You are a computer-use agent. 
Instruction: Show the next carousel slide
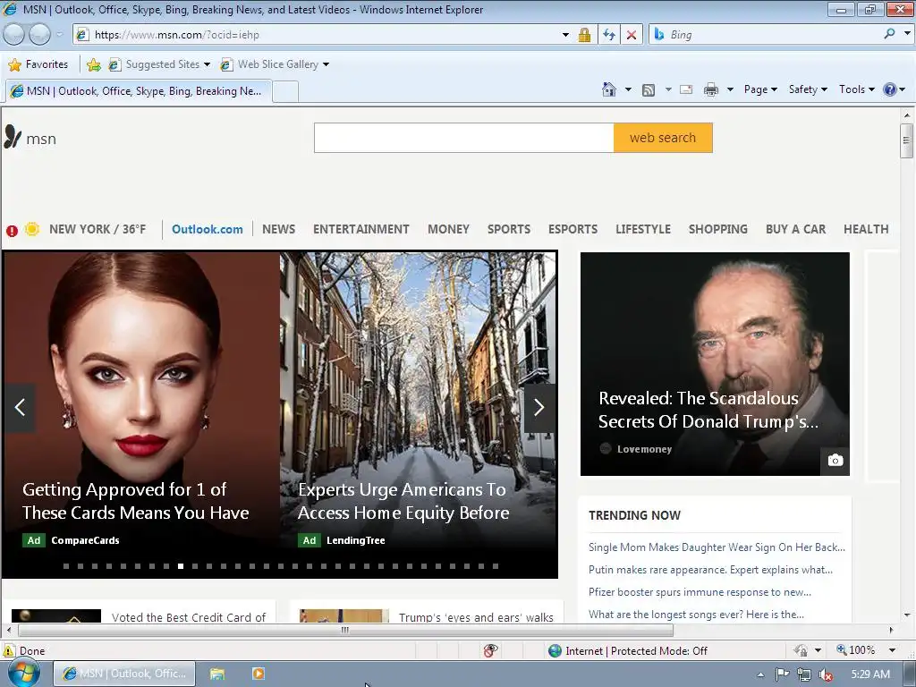[x=539, y=407]
